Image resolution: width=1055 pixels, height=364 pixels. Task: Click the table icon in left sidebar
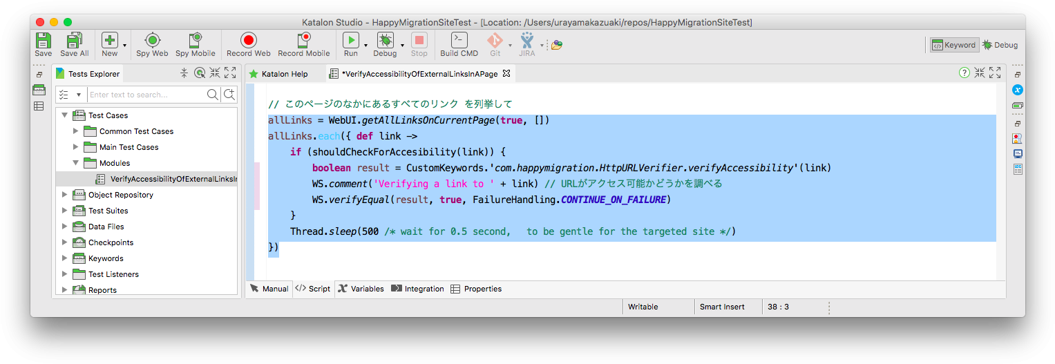tap(39, 106)
